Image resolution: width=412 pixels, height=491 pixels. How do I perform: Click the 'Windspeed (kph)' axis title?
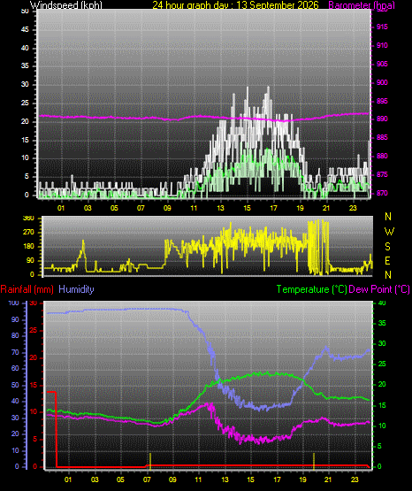click(66, 5)
